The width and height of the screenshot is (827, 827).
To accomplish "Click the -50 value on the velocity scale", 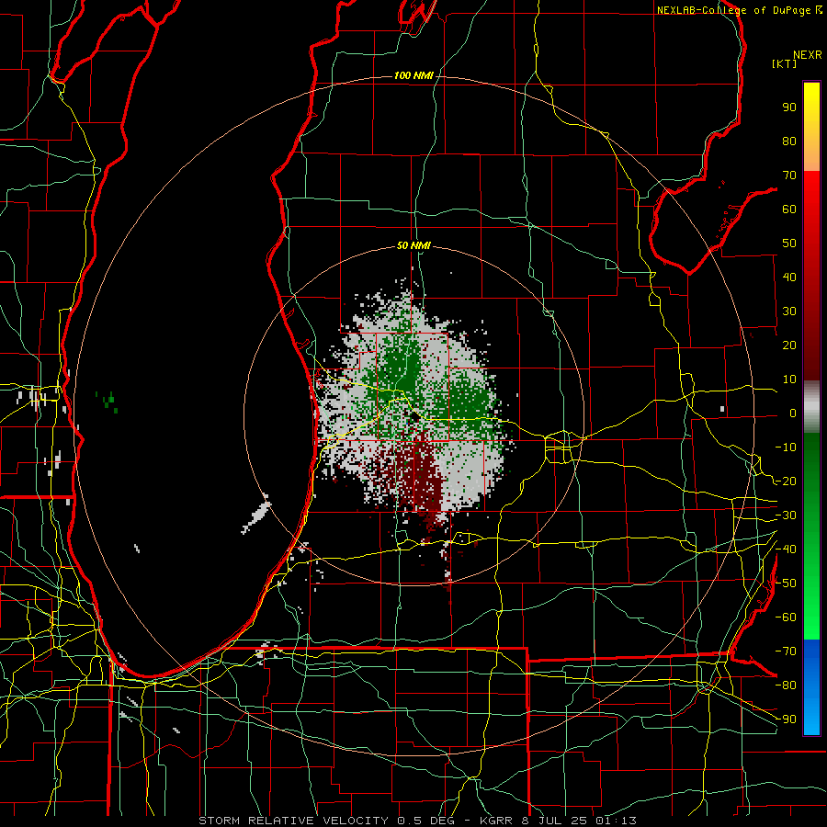I will coord(786,583).
